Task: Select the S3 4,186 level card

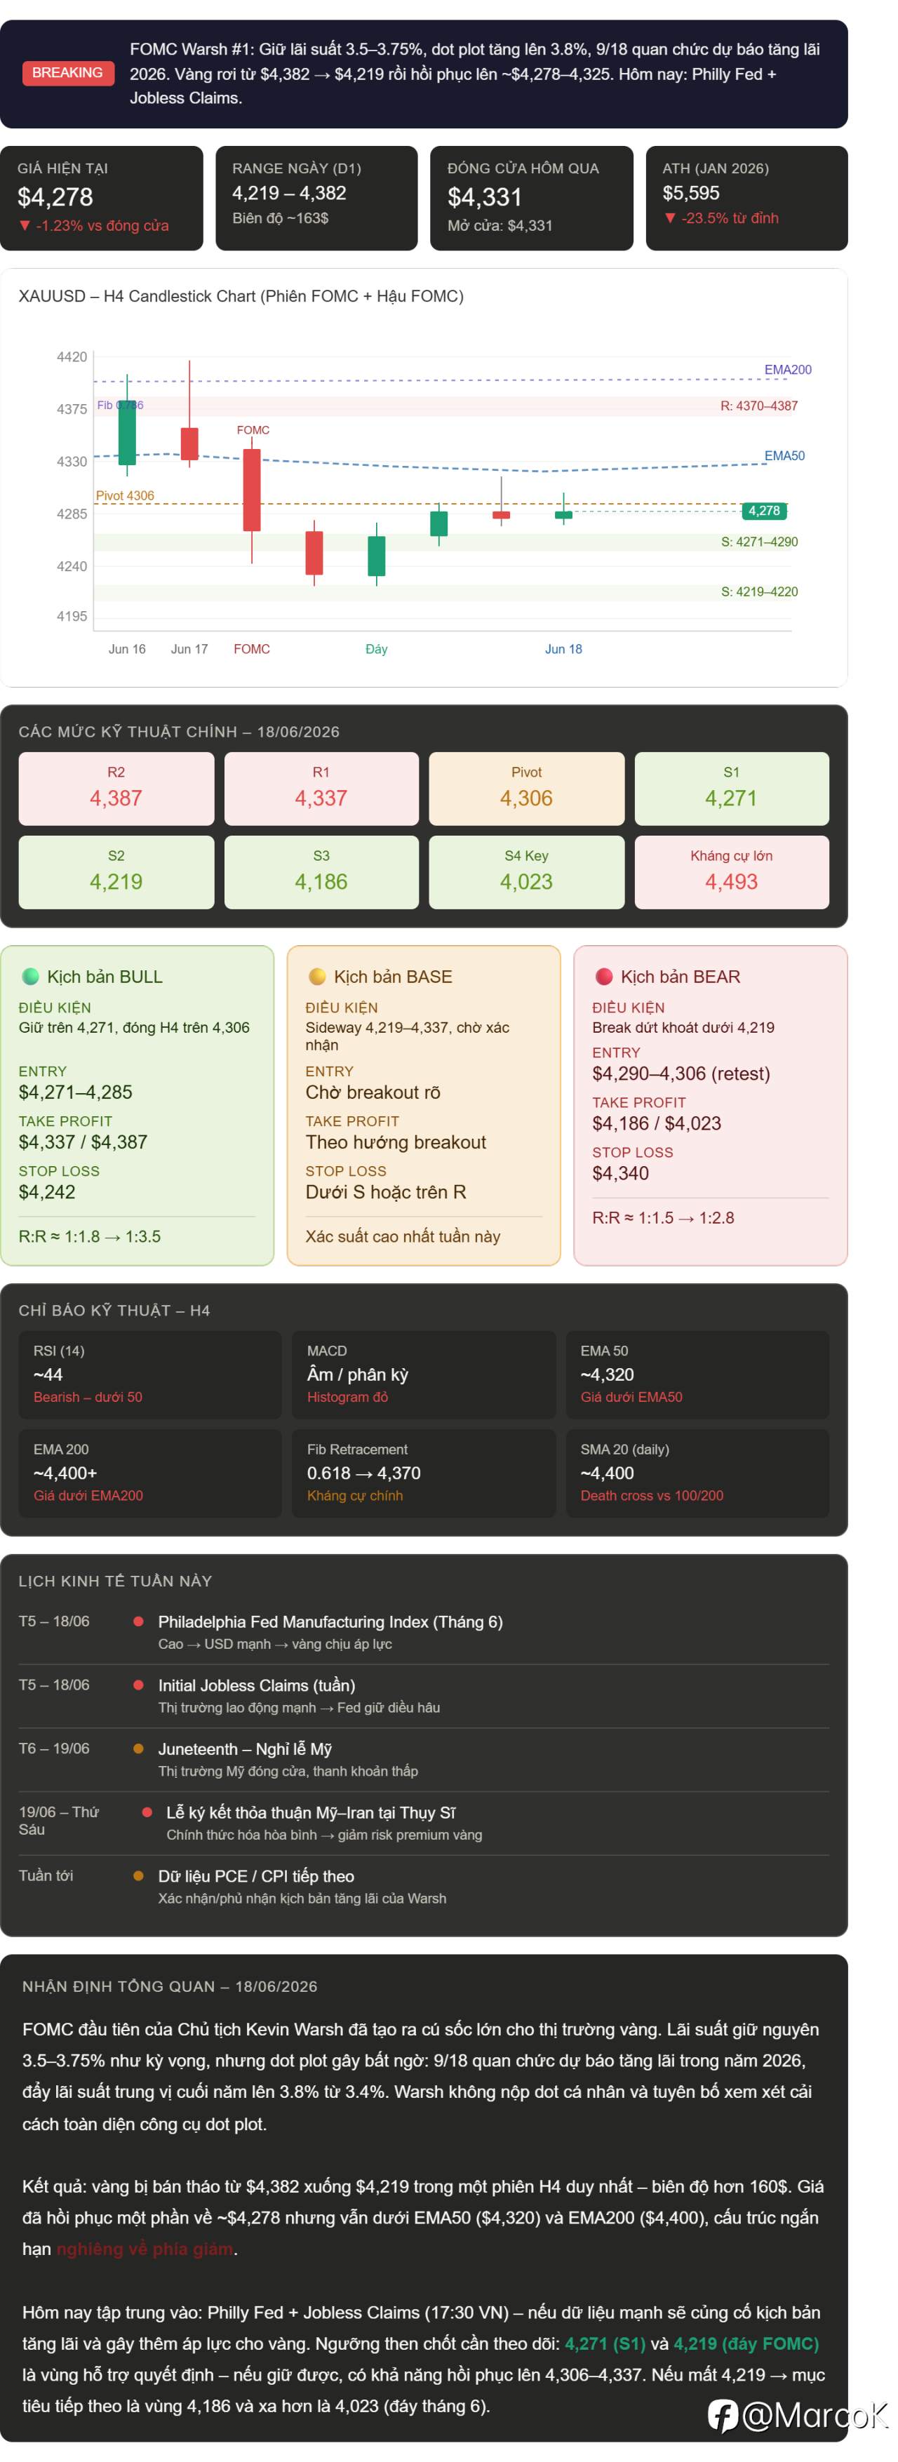Action: [321, 871]
